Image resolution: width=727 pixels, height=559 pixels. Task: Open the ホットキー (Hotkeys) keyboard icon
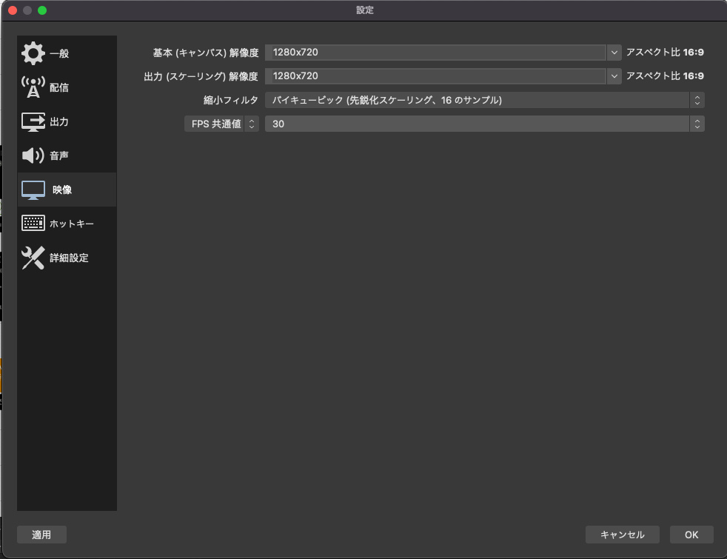(33, 224)
